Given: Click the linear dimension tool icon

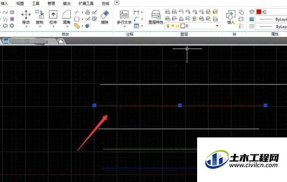Looking at the screenshot, I should pyautogui.click(x=136, y=12).
